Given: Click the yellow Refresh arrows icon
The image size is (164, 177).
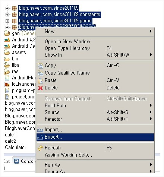Looking at the screenshot, I should tap(40, 148).
